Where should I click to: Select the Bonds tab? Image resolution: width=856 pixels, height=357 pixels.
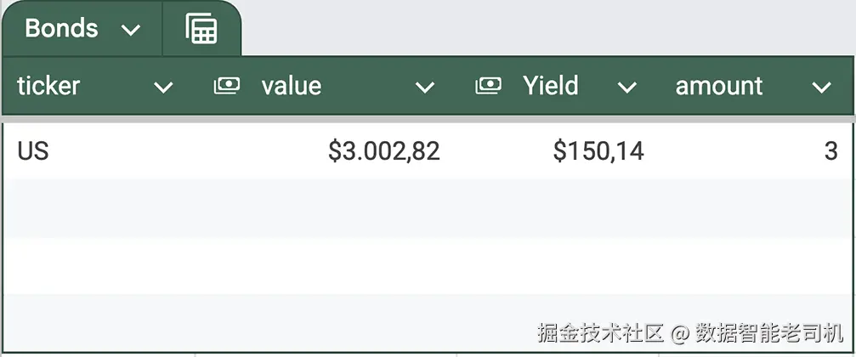tap(61, 29)
